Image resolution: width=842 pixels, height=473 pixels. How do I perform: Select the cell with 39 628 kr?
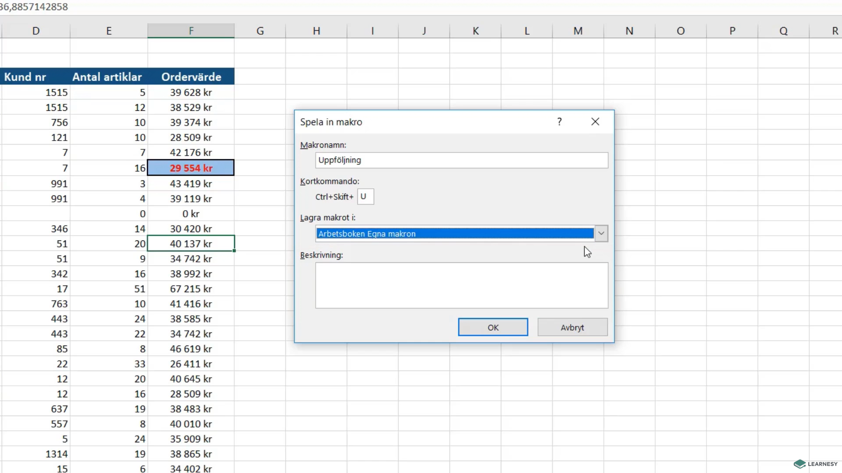pos(191,92)
